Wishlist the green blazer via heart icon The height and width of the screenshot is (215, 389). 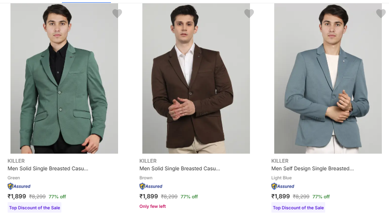point(117,14)
